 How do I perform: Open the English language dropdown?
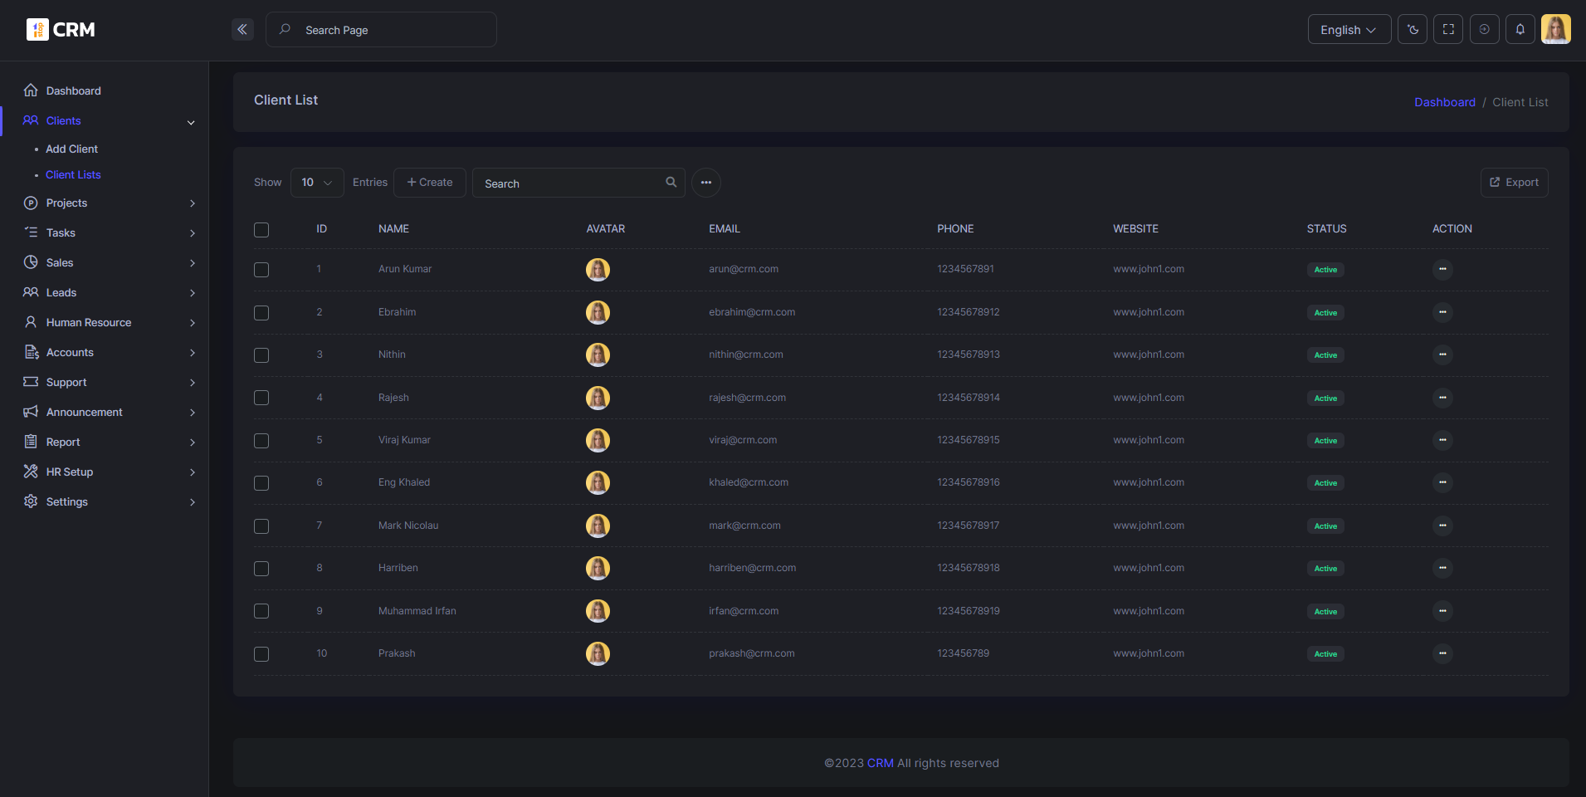pos(1349,30)
